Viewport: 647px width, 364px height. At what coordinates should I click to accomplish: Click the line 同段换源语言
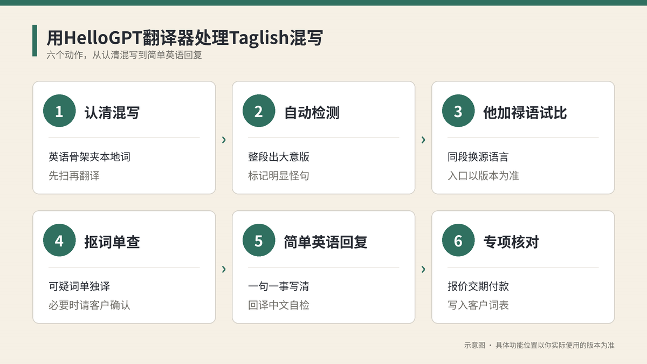[478, 157]
